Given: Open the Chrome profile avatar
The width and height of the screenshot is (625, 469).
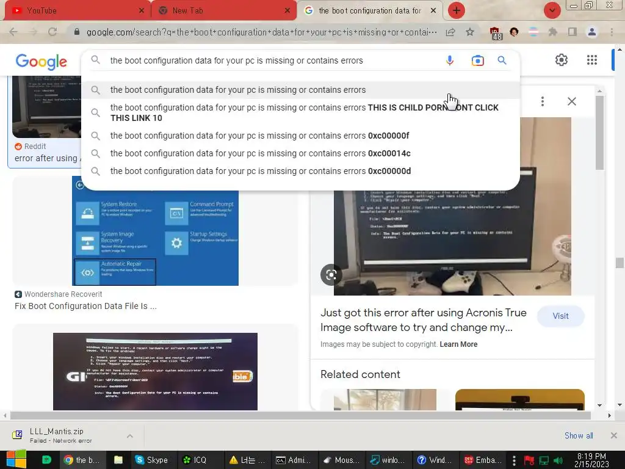Looking at the screenshot, I should [x=592, y=32].
